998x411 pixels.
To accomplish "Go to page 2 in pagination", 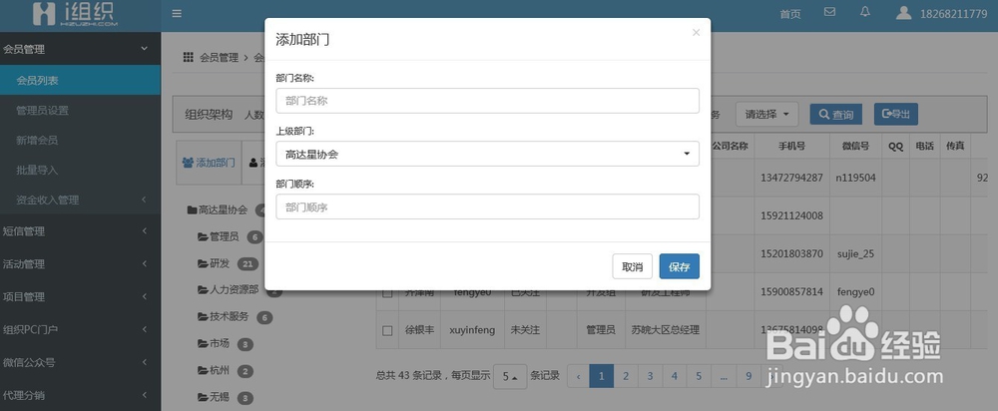I will point(626,376).
